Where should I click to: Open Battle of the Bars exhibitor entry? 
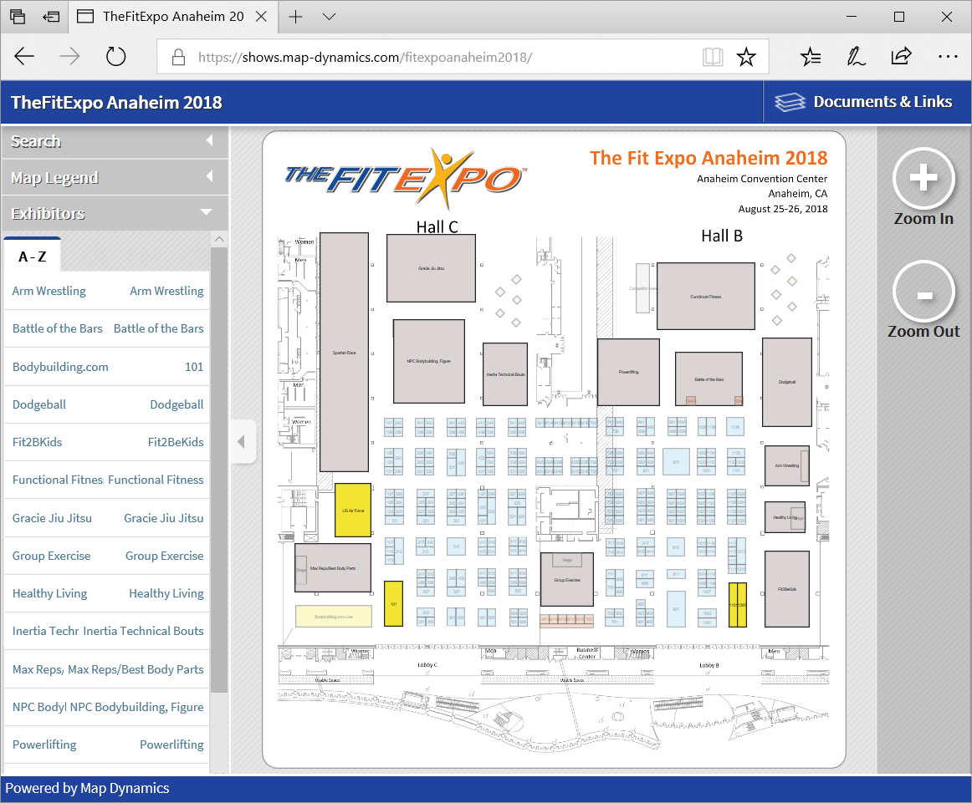[107, 328]
